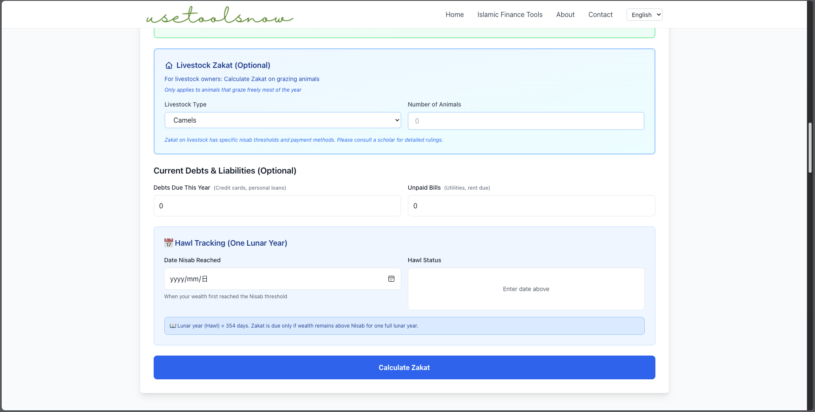The width and height of the screenshot is (815, 412).
Task: Click the Hawl Status box
Action: tap(526, 289)
